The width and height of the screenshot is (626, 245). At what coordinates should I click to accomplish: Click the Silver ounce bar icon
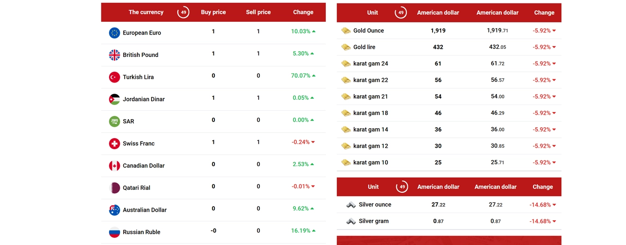(x=351, y=205)
